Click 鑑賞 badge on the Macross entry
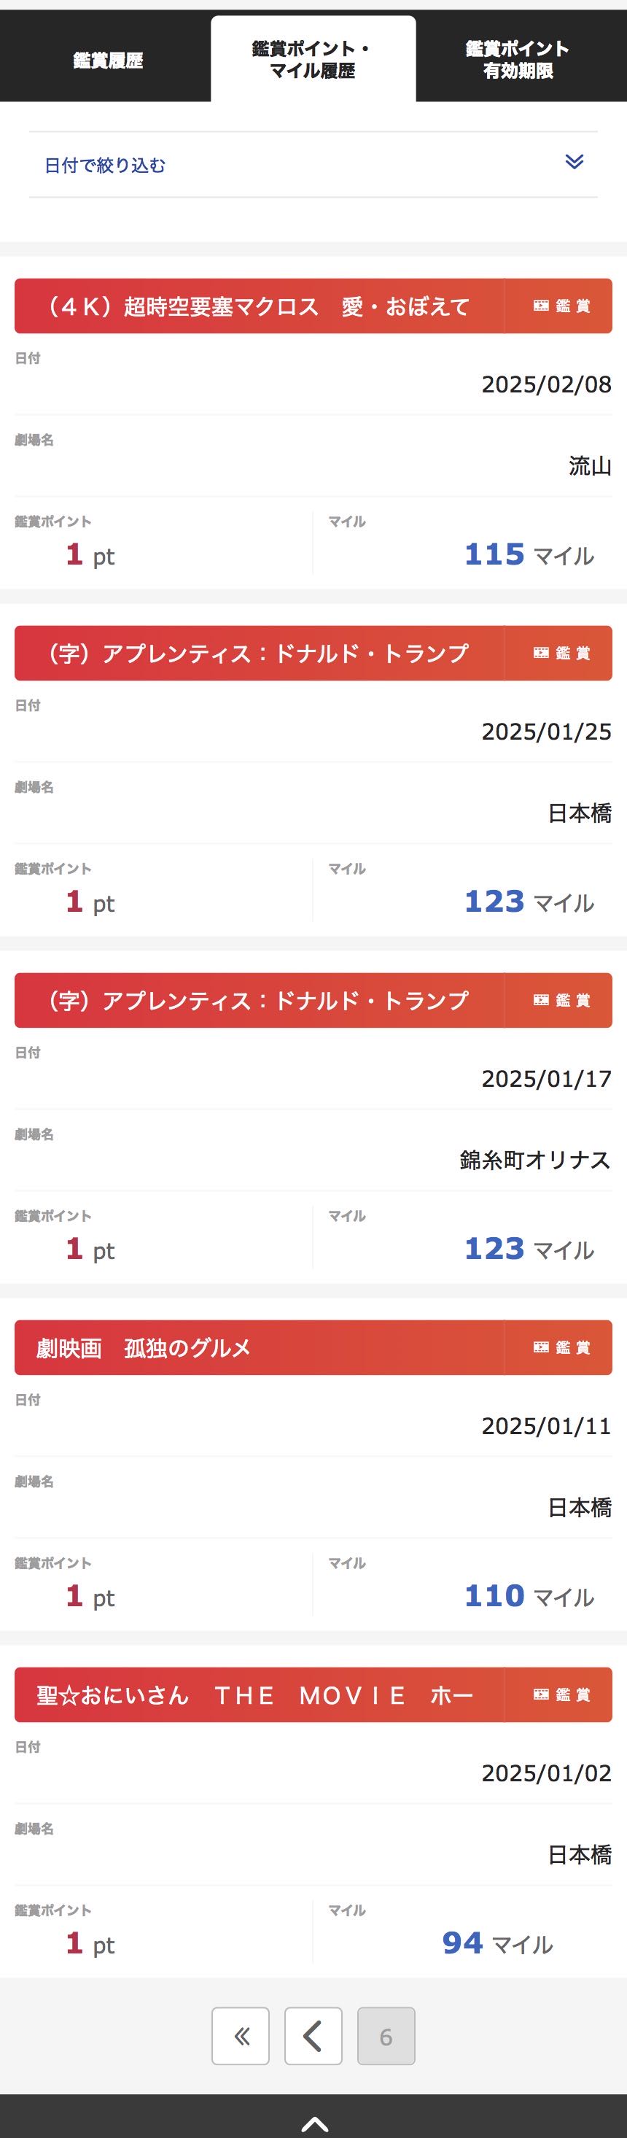This screenshot has height=2138, width=627. [x=561, y=306]
